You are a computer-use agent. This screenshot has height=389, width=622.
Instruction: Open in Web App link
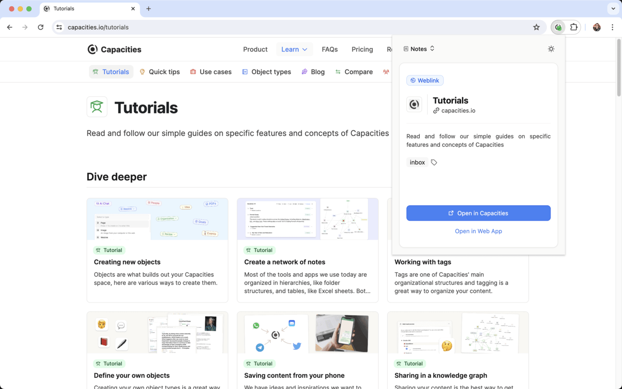click(478, 231)
